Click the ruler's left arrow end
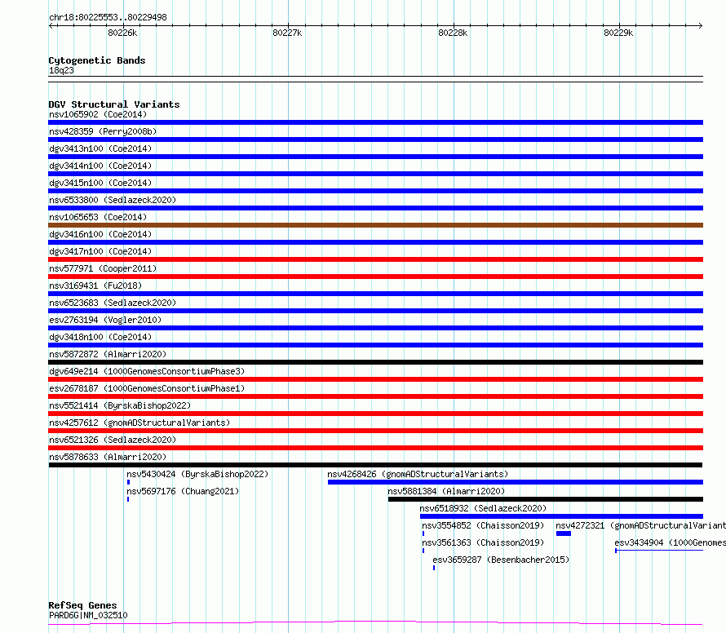Screen dimensions: 726x633 51,26
